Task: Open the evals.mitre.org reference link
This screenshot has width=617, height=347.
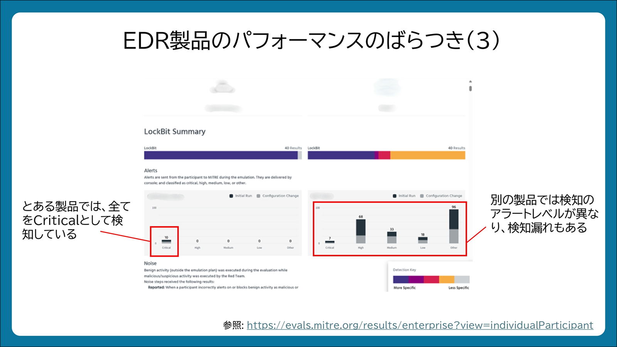Action: [x=420, y=325]
